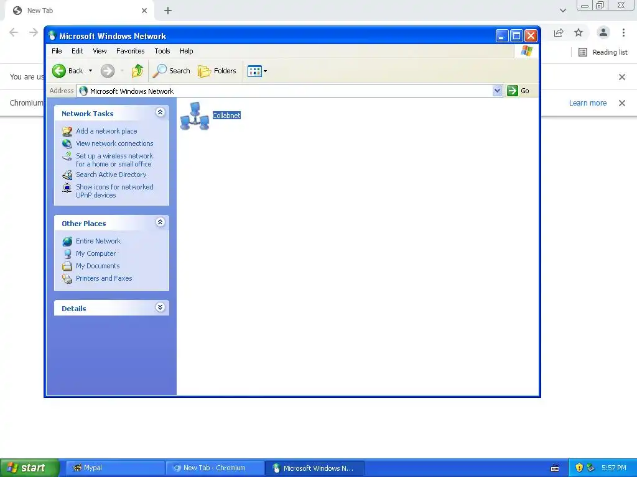This screenshot has height=477, width=637.
Task: Click Show icons for networked UPnP devices
Action: pos(114,191)
